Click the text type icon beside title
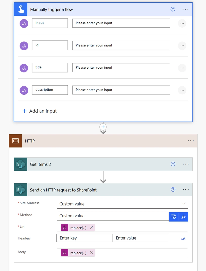This screenshot has width=206, height=271. (24, 68)
